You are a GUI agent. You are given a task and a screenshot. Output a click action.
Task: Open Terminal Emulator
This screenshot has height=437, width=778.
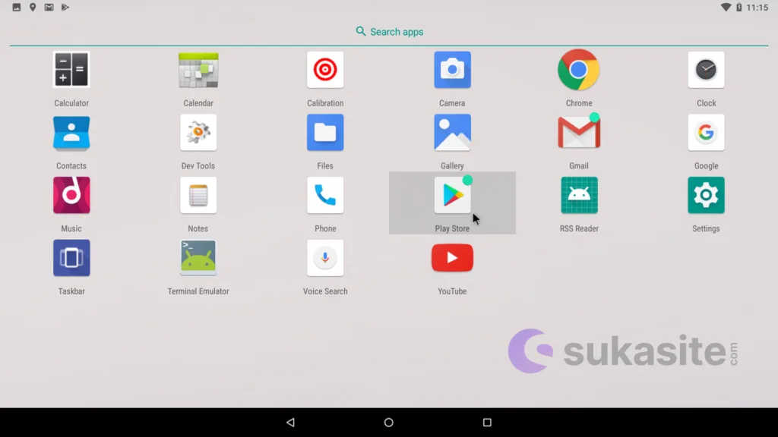coord(198,258)
